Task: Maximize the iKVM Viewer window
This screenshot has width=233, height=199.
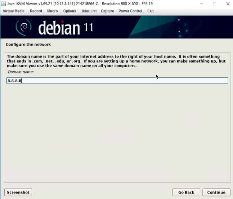Action: 215,4
